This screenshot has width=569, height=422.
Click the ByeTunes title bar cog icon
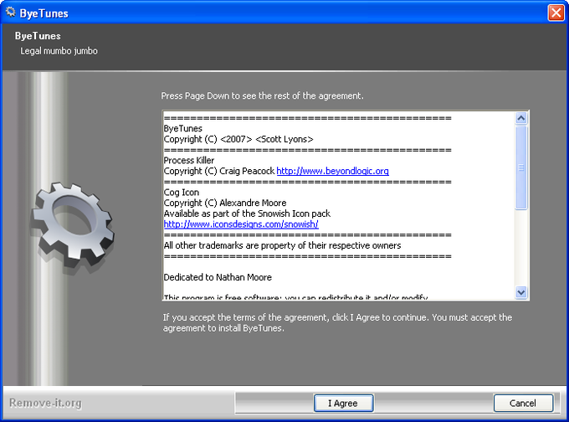(11, 13)
